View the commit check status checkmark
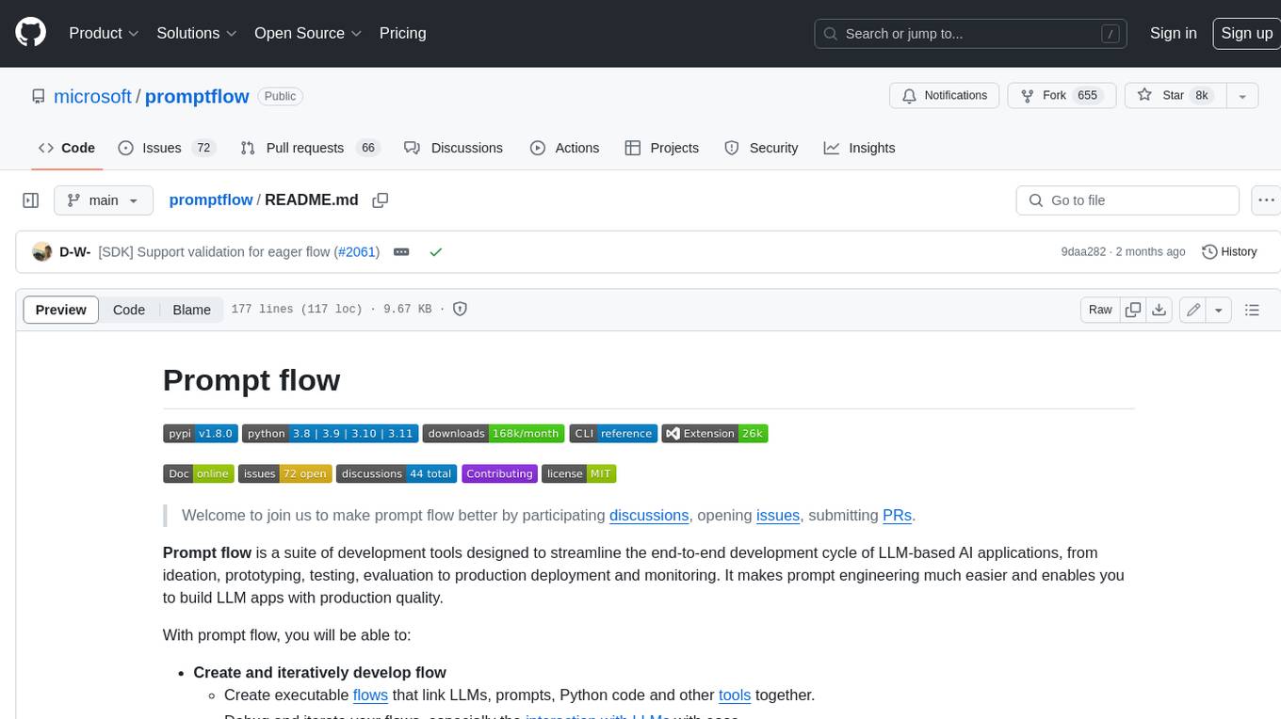 coord(435,252)
